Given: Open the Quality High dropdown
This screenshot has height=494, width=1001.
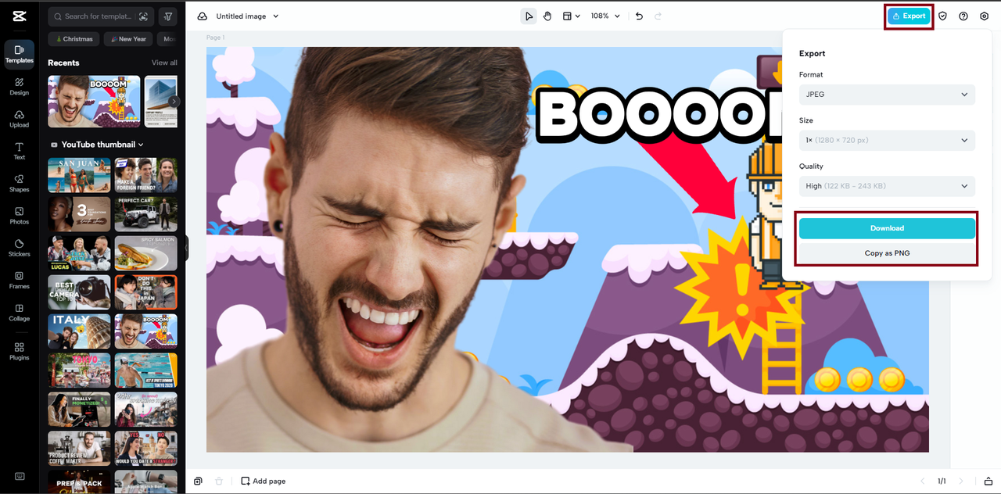Looking at the screenshot, I should 887,186.
